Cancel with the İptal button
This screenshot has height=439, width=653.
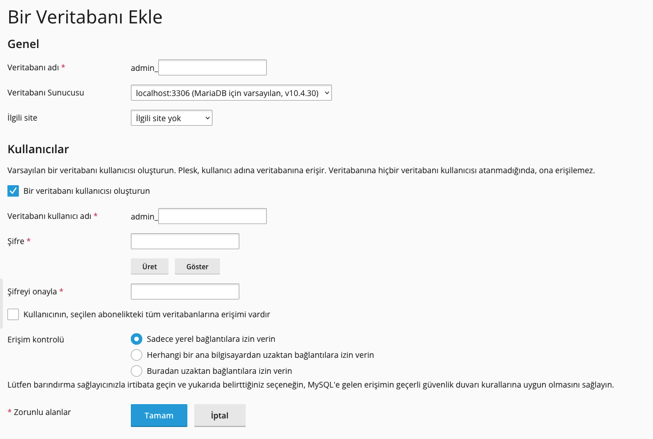point(219,416)
